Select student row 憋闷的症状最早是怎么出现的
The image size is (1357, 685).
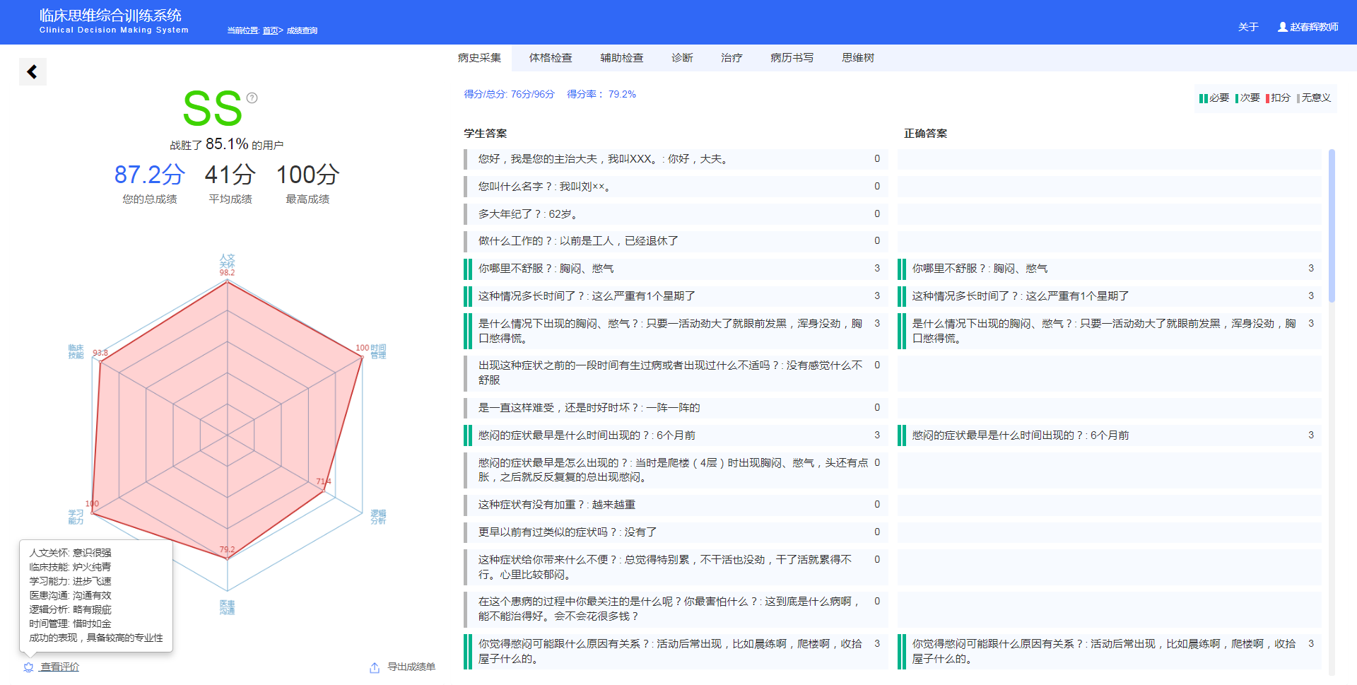click(x=676, y=470)
